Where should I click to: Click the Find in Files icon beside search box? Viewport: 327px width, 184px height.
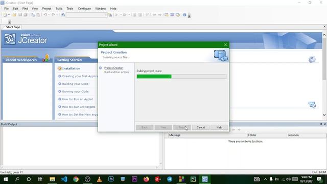coord(110,15)
